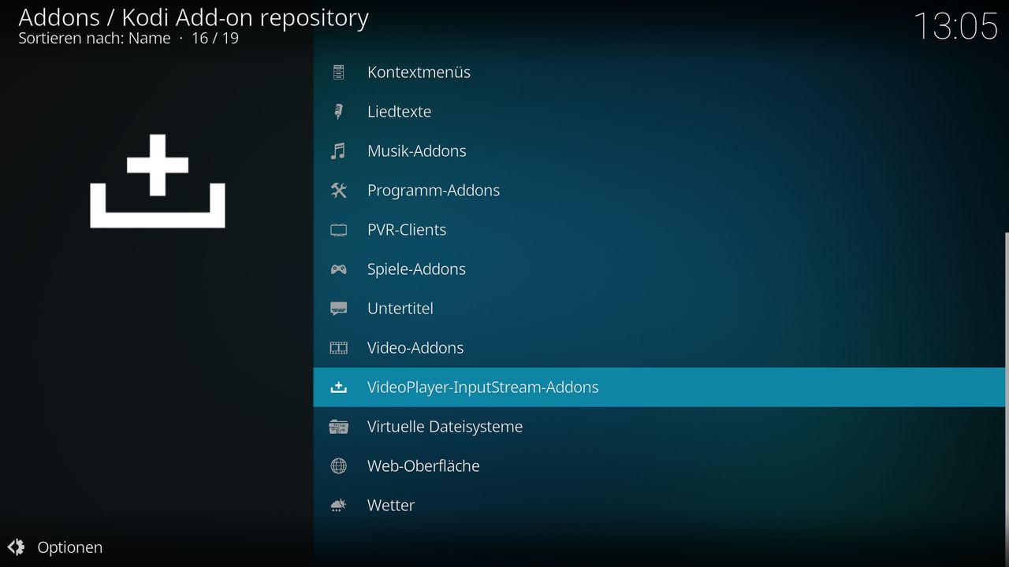Open Spiele-Addons category
1009x567 pixels.
660,269
